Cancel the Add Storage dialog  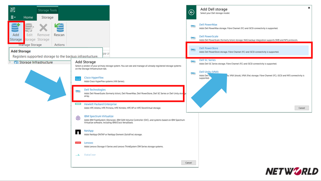pos(189,163)
